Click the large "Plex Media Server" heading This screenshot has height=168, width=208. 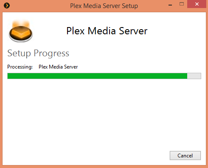pyautogui.click(x=107, y=31)
